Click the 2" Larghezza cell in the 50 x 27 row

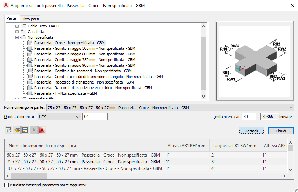click(x=235, y=155)
